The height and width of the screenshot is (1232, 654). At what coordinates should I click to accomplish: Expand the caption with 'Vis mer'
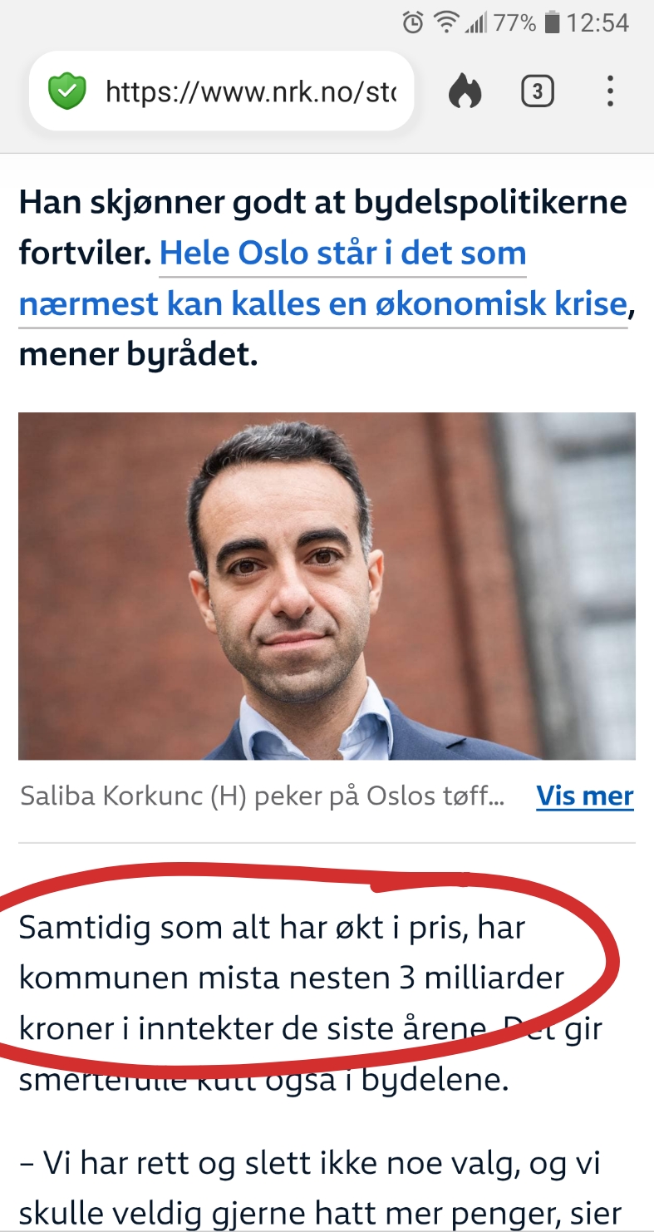pos(585,796)
